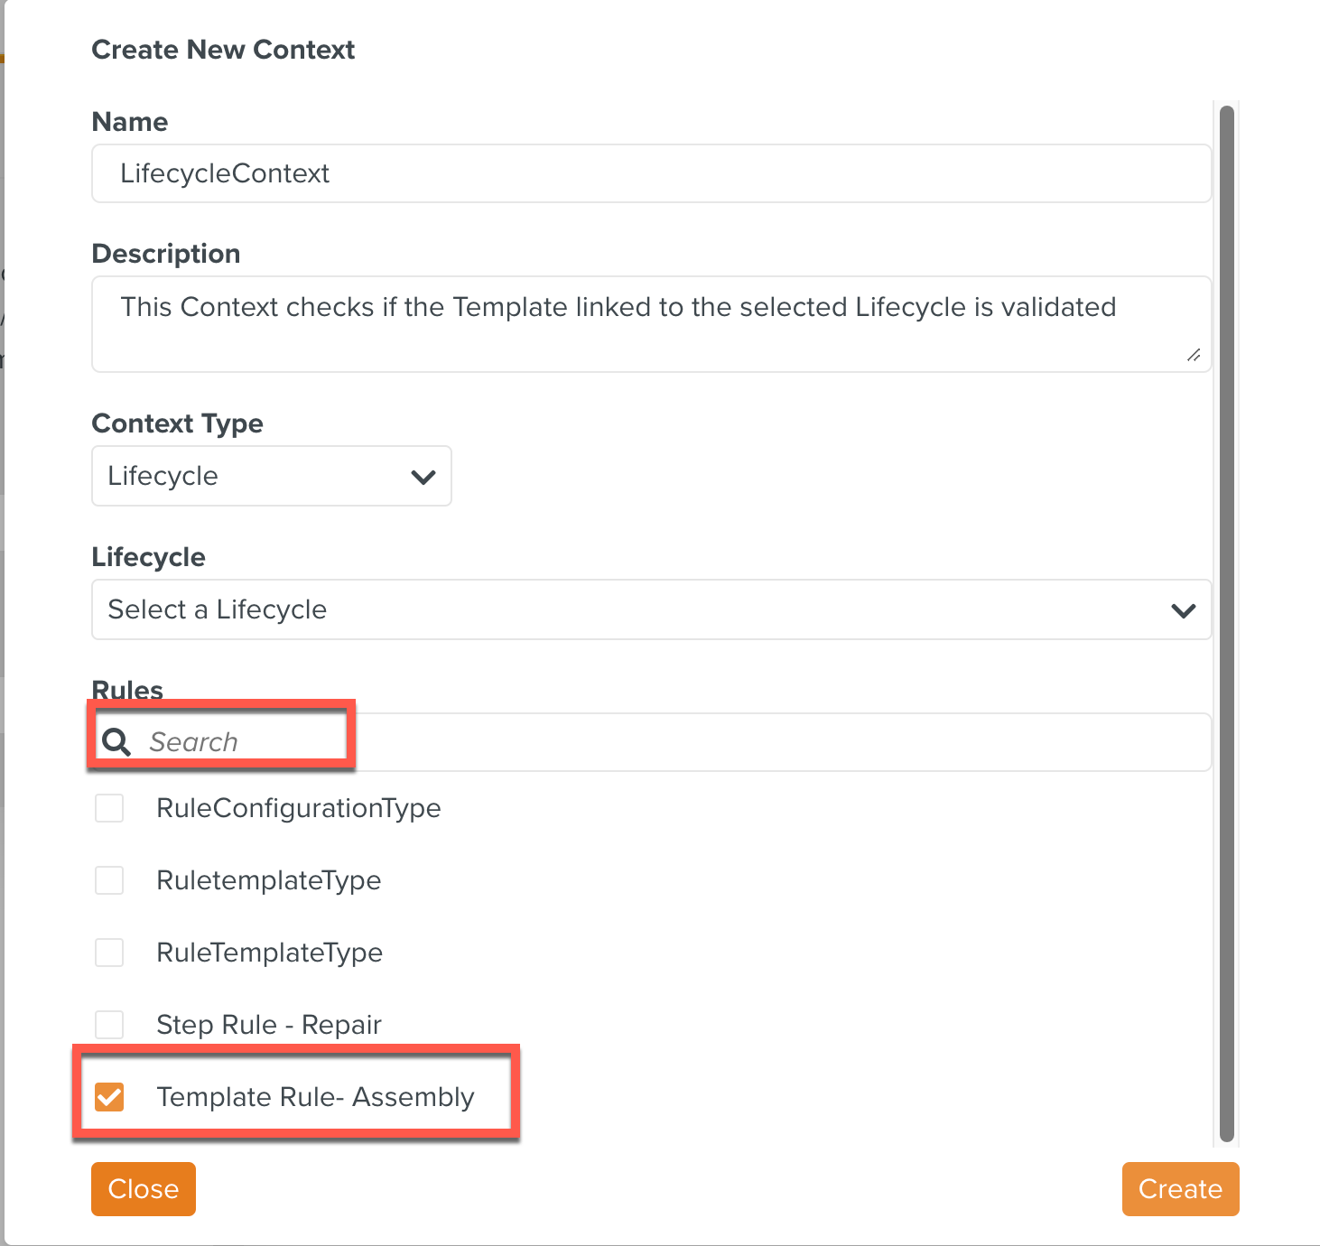This screenshot has width=1320, height=1246.
Task: Select the Step Rule - Repair checkbox
Action: 109,1025
